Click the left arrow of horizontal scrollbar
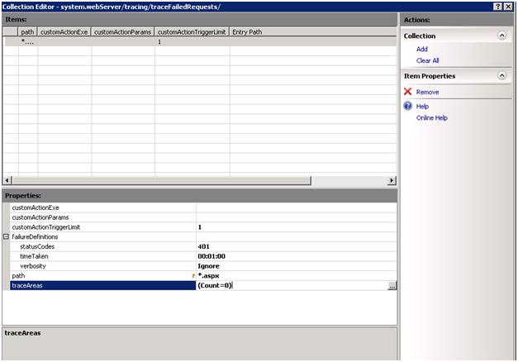 click(7, 180)
